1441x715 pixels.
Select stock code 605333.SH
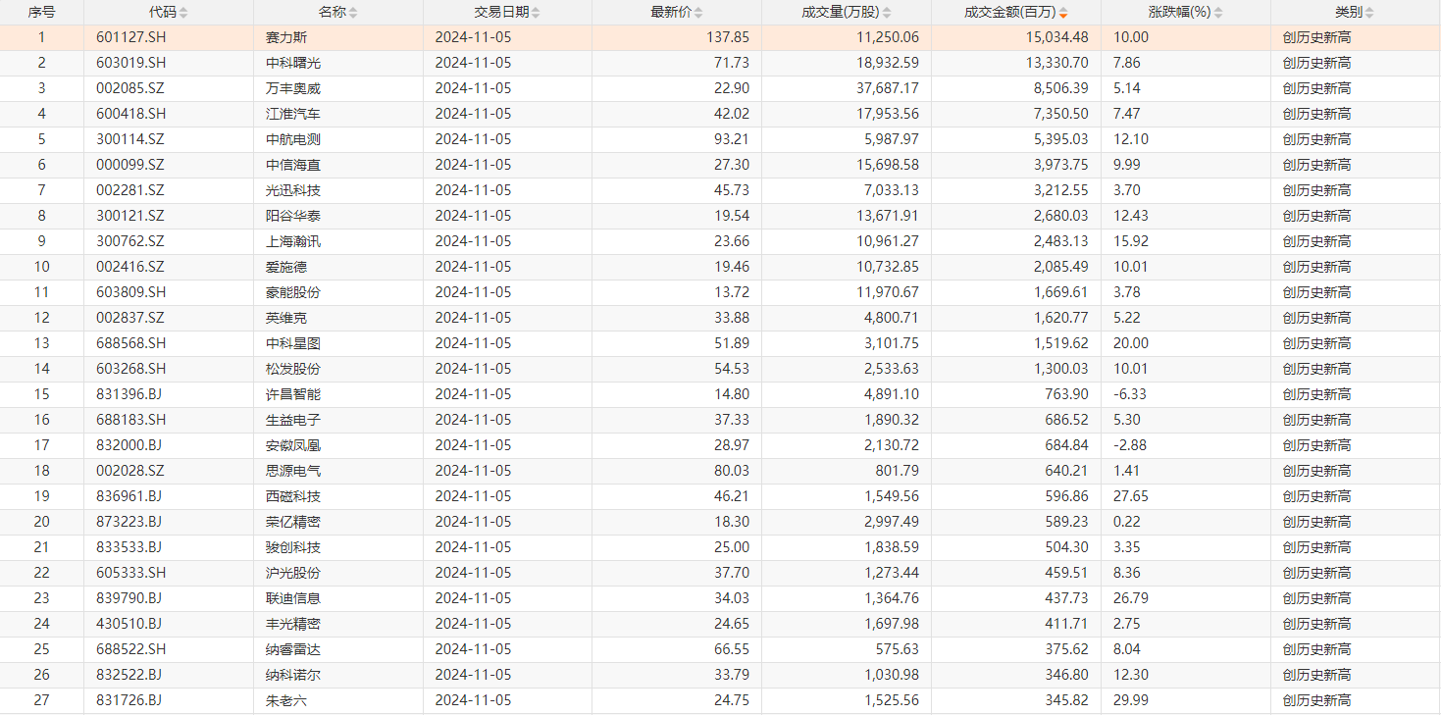click(131, 573)
